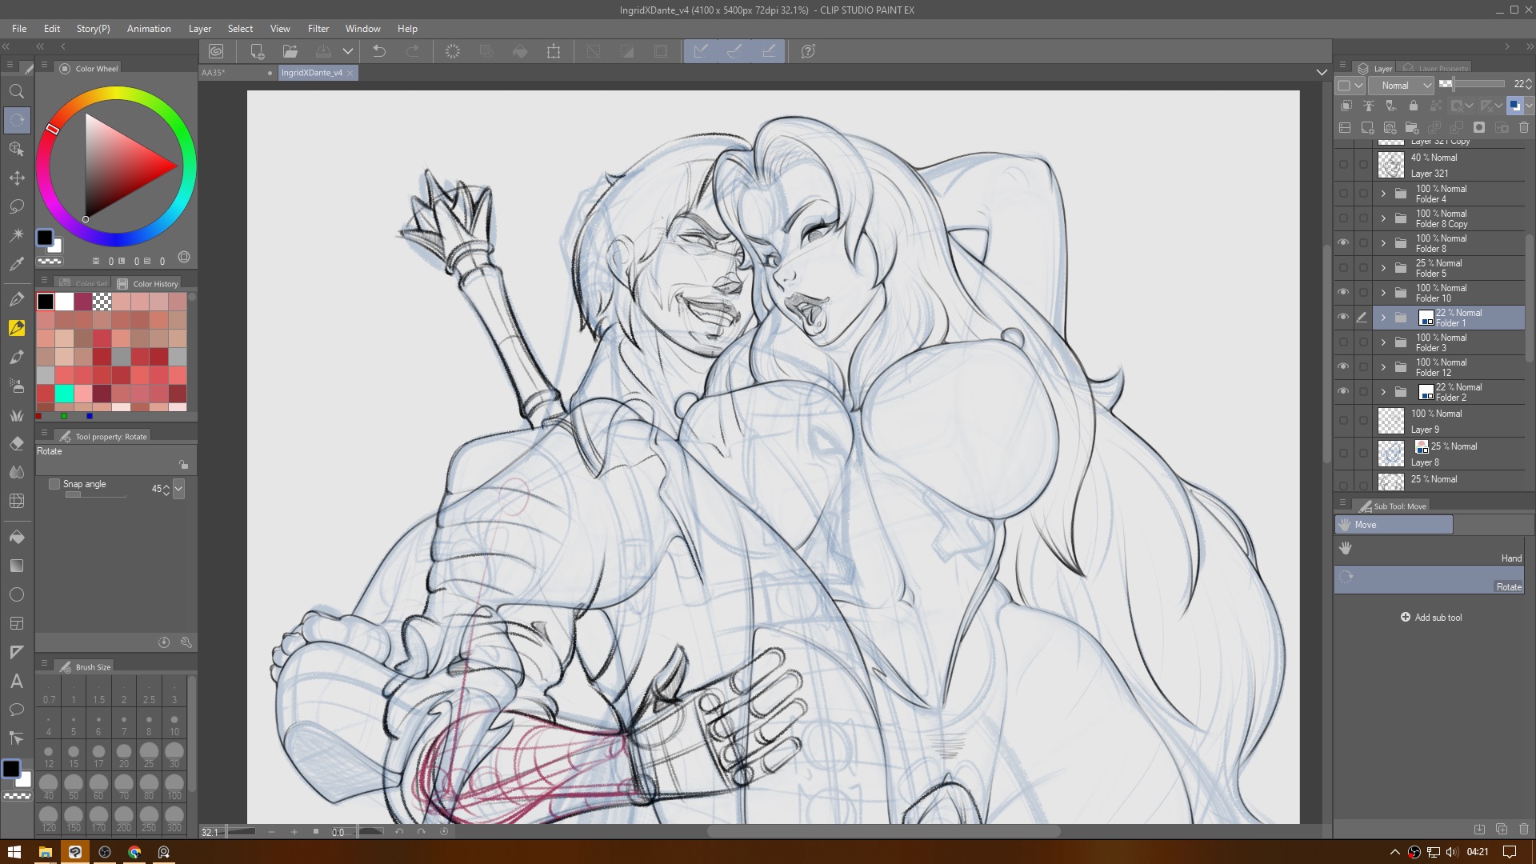Toggle visibility of Folder 8

1343,243
